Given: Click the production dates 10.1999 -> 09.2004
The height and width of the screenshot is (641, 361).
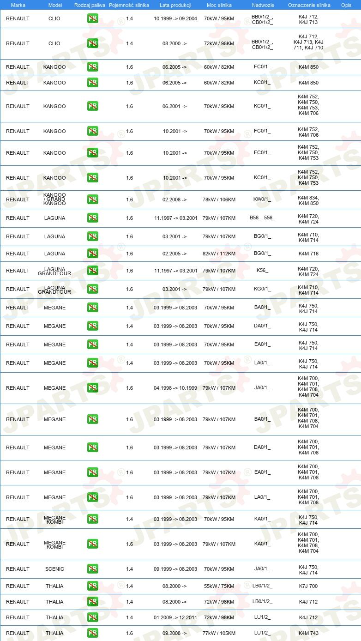Looking at the screenshot, I should point(175,18).
